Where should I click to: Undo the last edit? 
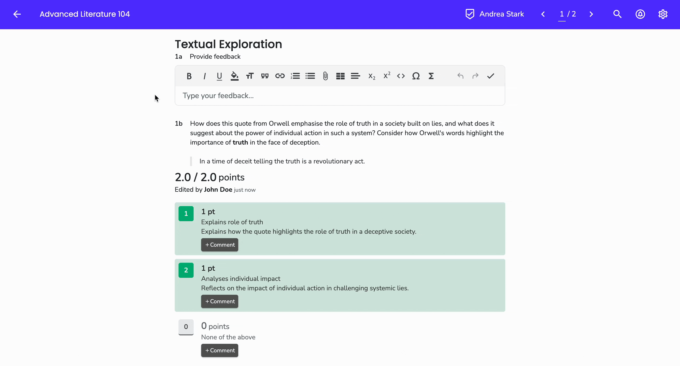coord(460,76)
